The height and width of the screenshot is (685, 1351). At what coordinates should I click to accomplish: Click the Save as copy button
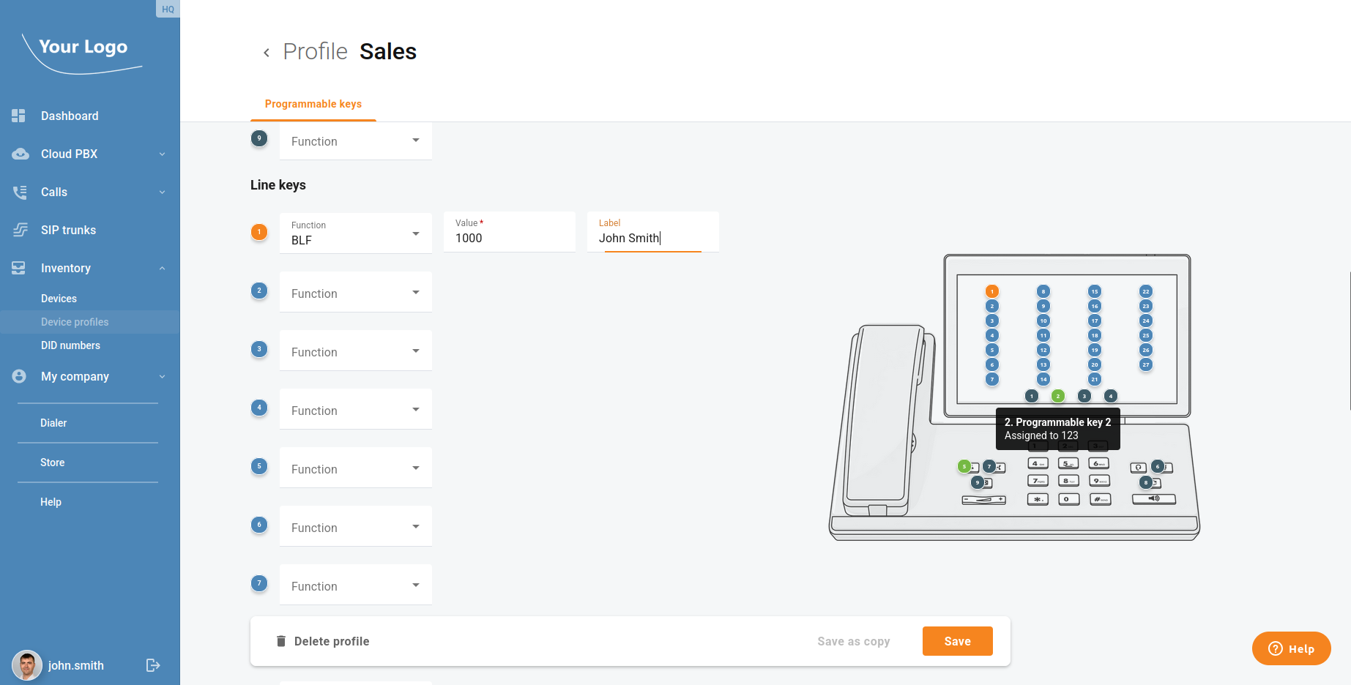tap(853, 641)
